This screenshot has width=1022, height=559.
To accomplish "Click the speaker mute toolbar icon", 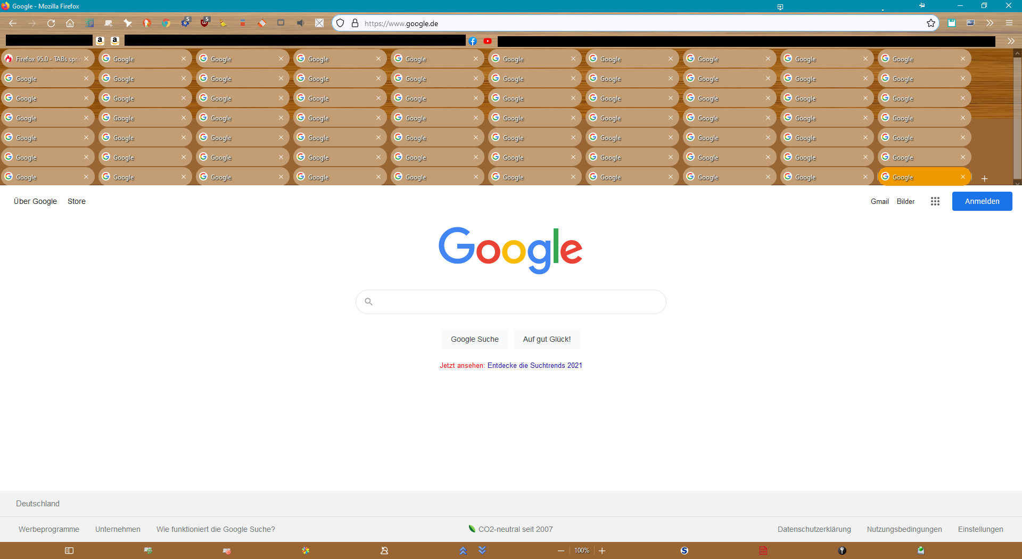I will tap(300, 23).
